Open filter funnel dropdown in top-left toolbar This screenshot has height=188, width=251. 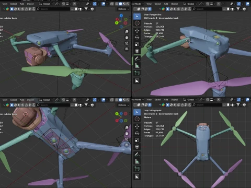tap(87, 9)
